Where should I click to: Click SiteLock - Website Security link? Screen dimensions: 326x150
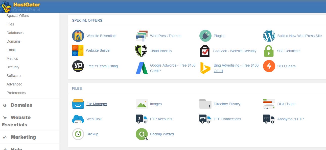[235, 51]
